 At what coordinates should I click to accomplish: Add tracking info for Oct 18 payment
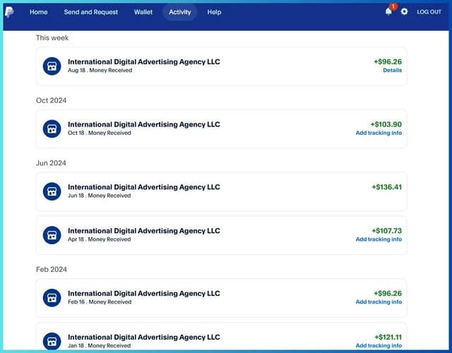[x=379, y=133]
